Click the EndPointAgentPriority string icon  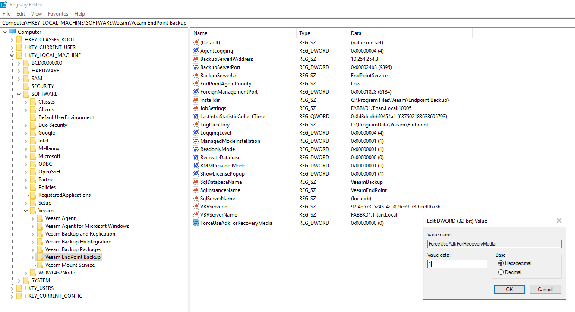pyautogui.click(x=196, y=84)
